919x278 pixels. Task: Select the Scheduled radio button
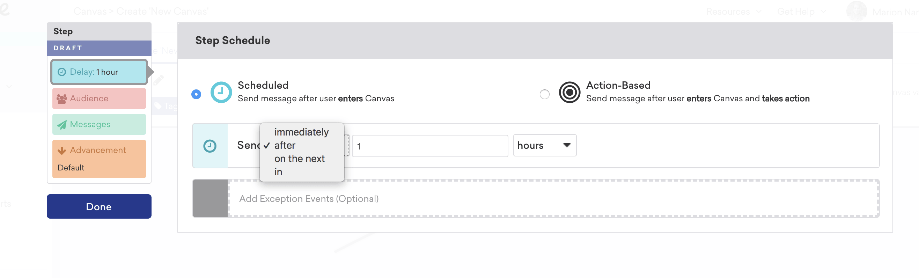[196, 94]
